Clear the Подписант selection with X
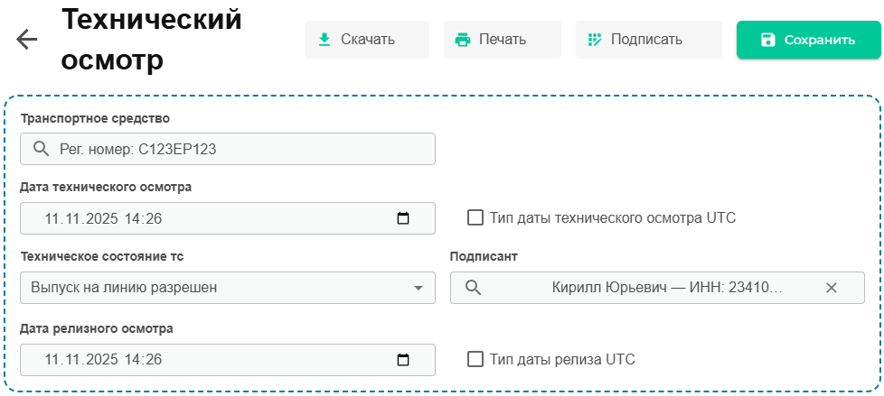The image size is (884, 396). pos(832,288)
